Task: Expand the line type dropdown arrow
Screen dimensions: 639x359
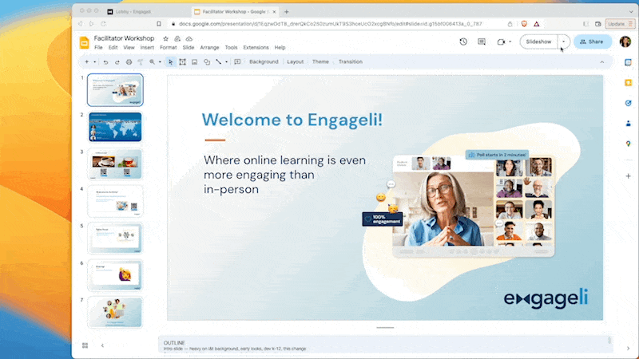Action: [x=226, y=62]
